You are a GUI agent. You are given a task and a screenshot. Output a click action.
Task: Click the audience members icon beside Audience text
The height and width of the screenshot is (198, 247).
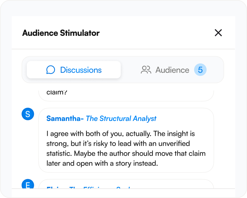click(x=145, y=70)
